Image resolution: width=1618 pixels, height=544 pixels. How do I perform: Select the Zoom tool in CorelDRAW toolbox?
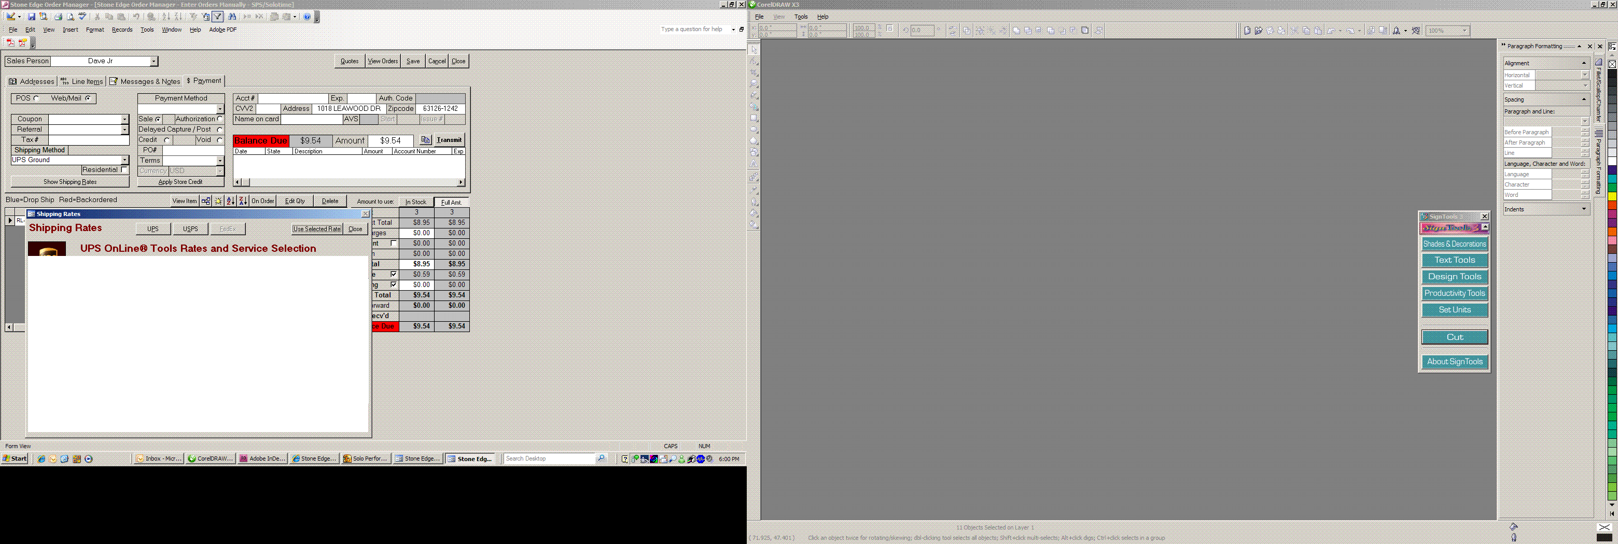pyautogui.click(x=754, y=84)
